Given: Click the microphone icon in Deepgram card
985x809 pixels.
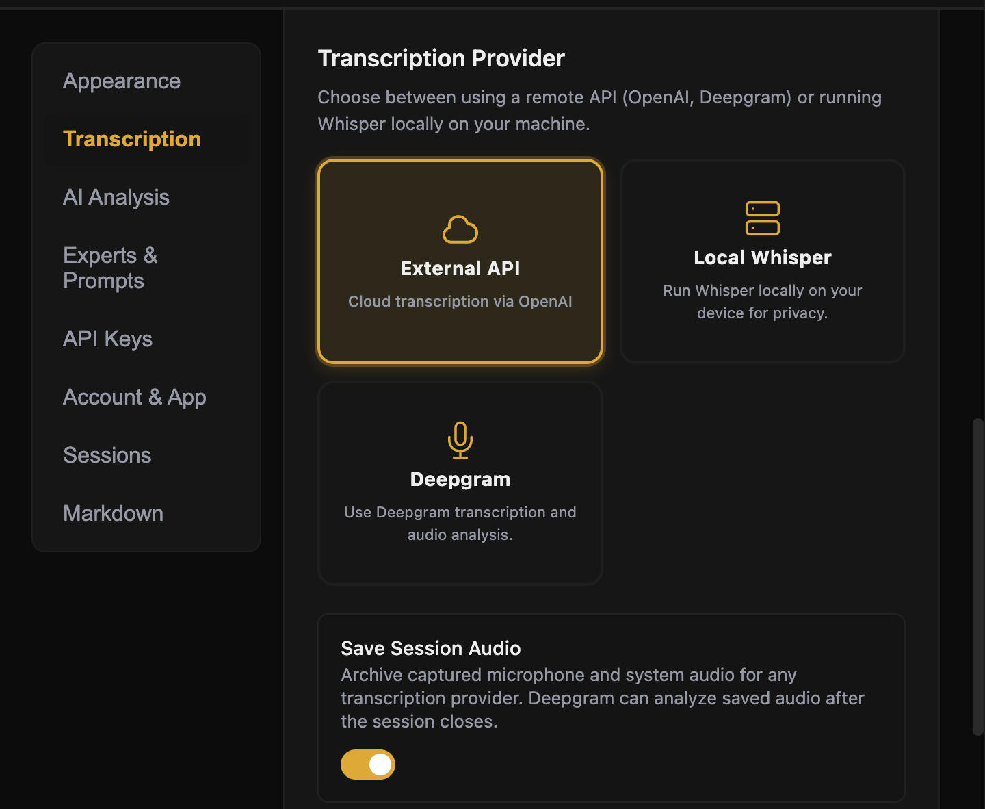Looking at the screenshot, I should point(460,440).
